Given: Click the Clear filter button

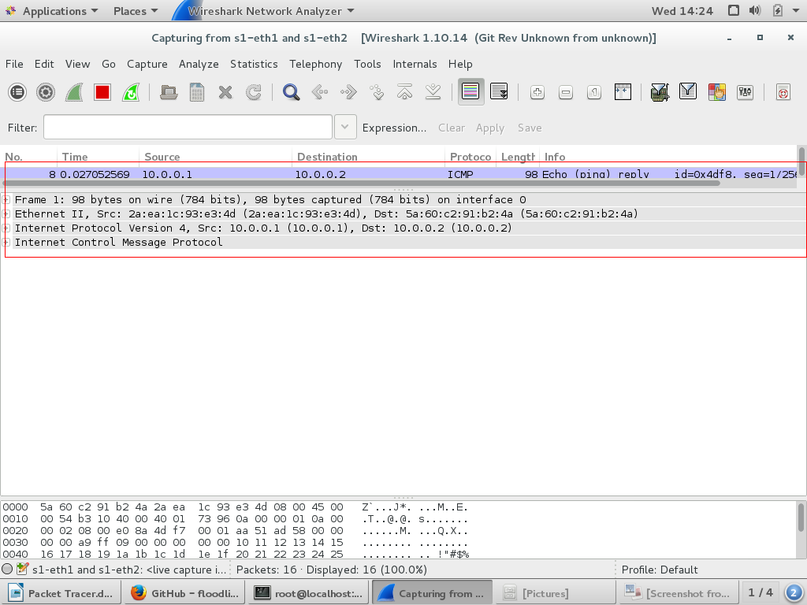Looking at the screenshot, I should [452, 128].
